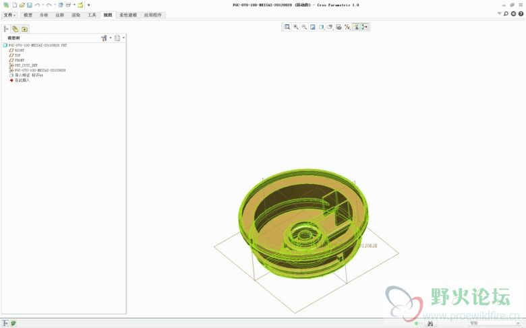Click the close window yellow icon in top toolbar
Image resolution: width=526 pixels, height=328 pixels.
80,5
